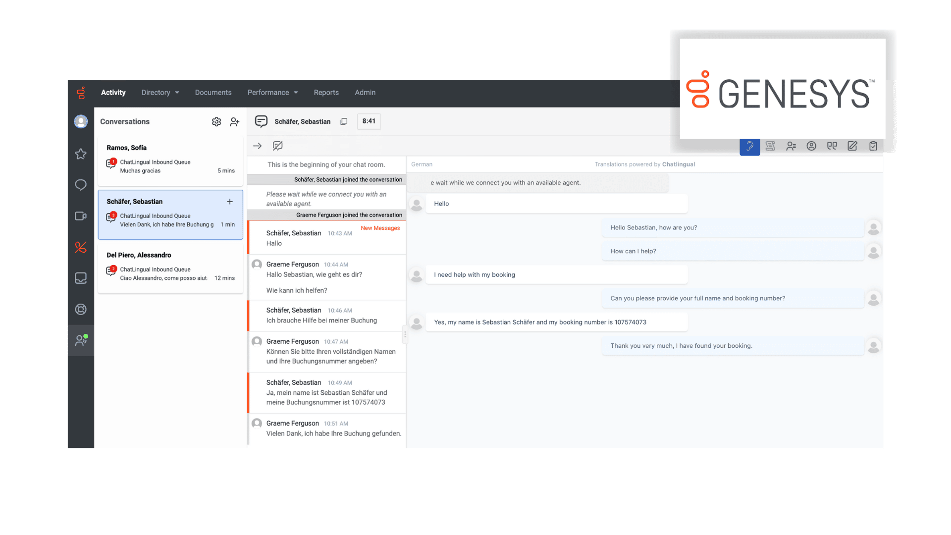Click the Genesys logo in the top bar
This screenshot has width=951, height=535.
(x=81, y=93)
